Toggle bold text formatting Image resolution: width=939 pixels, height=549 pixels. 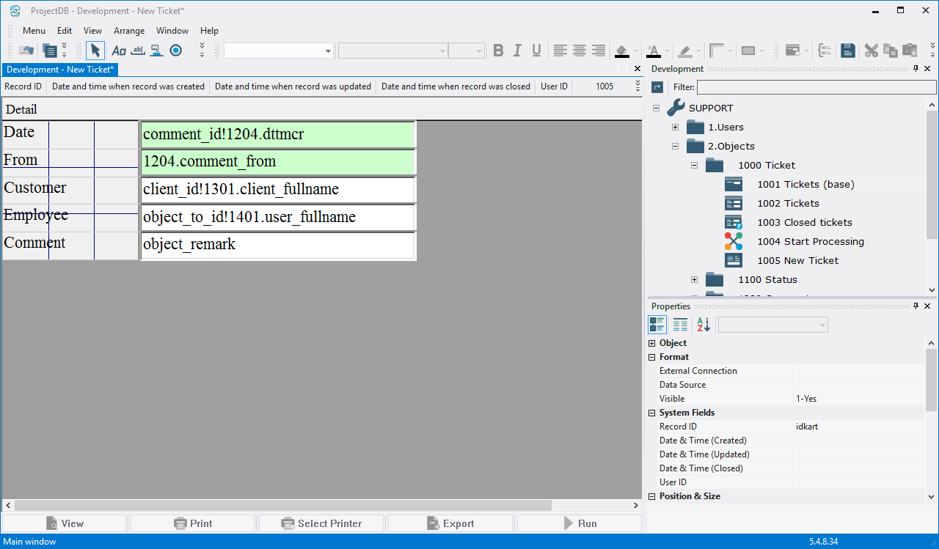[x=498, y=51]
